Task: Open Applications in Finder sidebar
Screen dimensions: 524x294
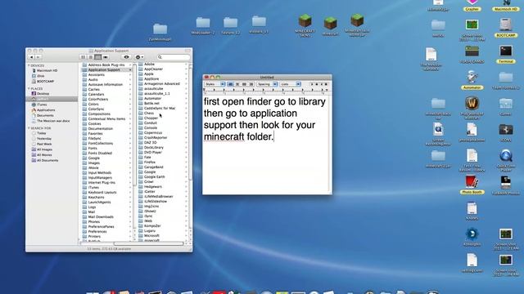Action: [x=43, y=110]
